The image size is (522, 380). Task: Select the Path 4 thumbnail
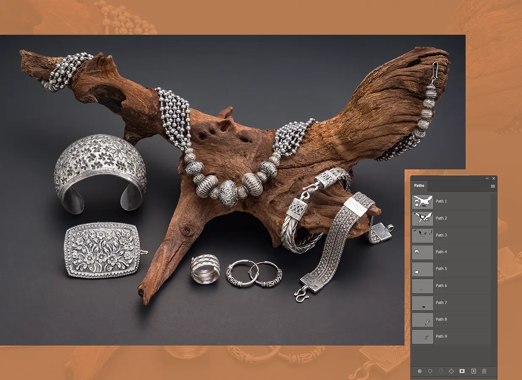pyautogui.click(x=422, y=252)
